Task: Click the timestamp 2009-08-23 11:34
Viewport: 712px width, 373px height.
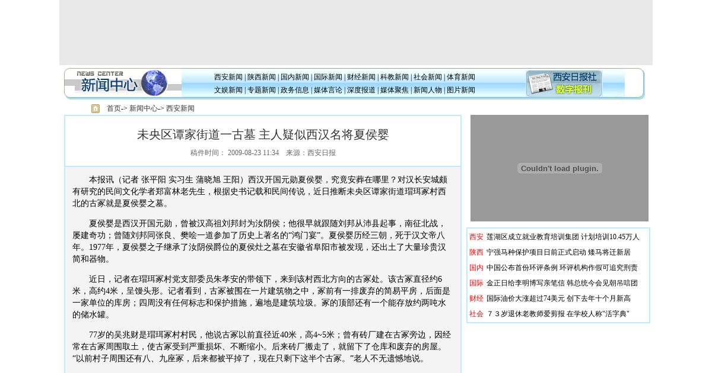Action: 253,153
